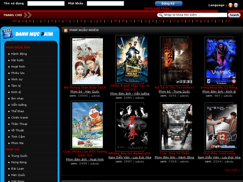Image resolution: width=243 pixels, height=182 pixels.
Task: Click Xem tiếp link
Action: point(233,170)
